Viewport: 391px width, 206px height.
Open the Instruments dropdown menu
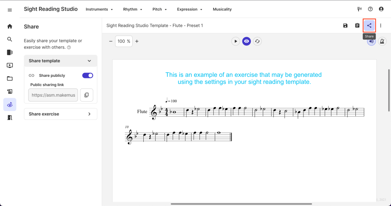(x=99, y=9)
